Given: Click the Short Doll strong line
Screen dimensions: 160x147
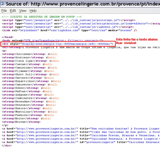Looking at the screenshot, I should coord(30,74).
